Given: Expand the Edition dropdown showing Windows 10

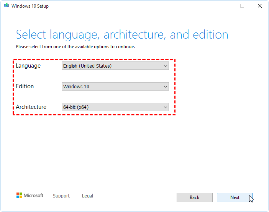Looking at the screenshot, I should click(115, 86).
